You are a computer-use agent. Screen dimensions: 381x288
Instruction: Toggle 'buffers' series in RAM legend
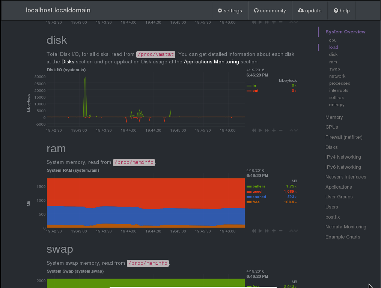point(259,186)
